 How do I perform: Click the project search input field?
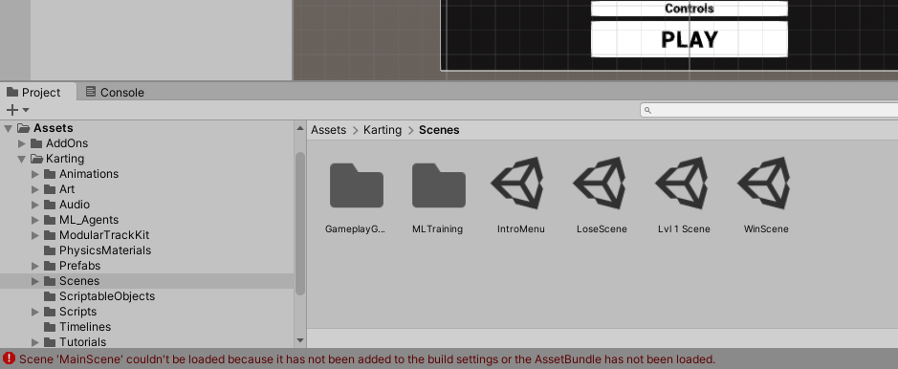click(x=769, y=110)
